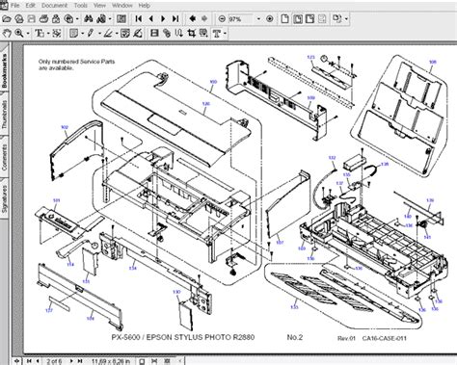Go to last page from status bar
Screen dimensions: 457x365
(x=80, y=361)
